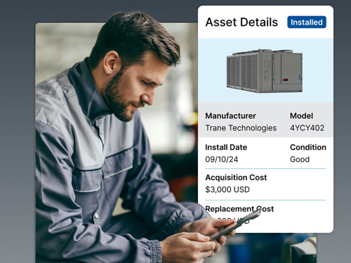Select model number 4YCY402

(307, 128)
